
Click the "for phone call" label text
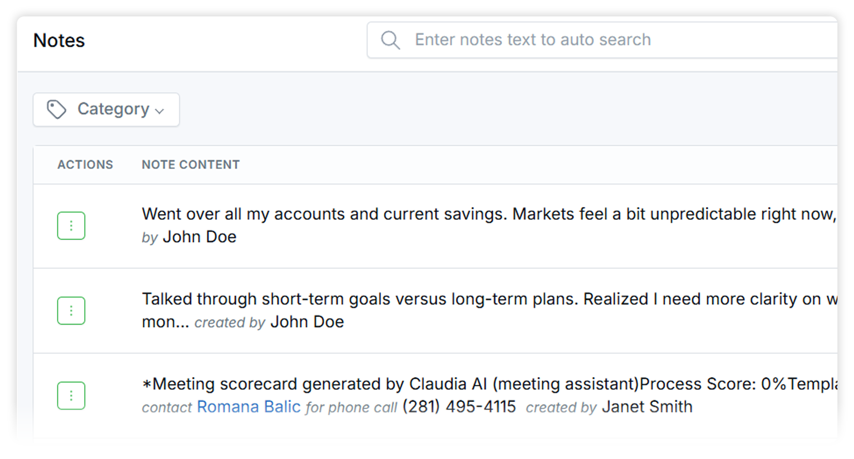(351, 408)
